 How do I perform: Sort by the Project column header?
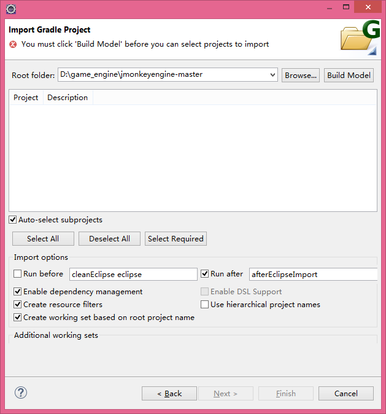point(26,98)
